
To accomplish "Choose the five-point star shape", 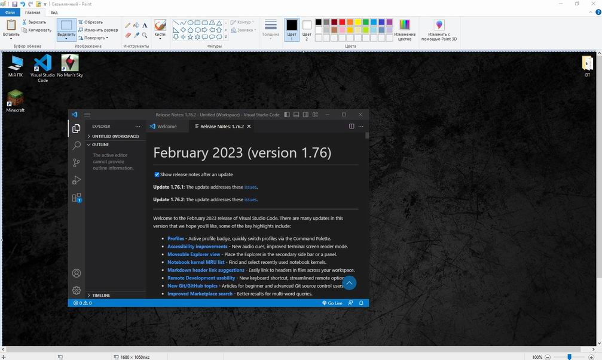I will (x=190, y=37).
